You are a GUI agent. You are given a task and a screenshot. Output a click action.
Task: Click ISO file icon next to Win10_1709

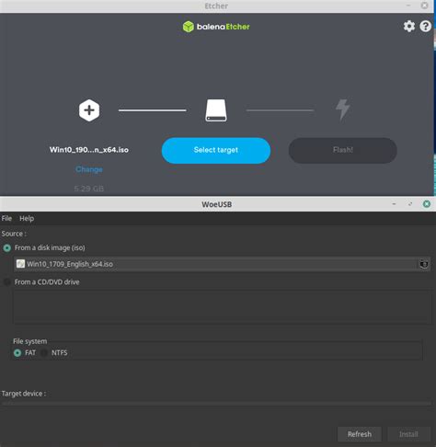pos(20,264)
